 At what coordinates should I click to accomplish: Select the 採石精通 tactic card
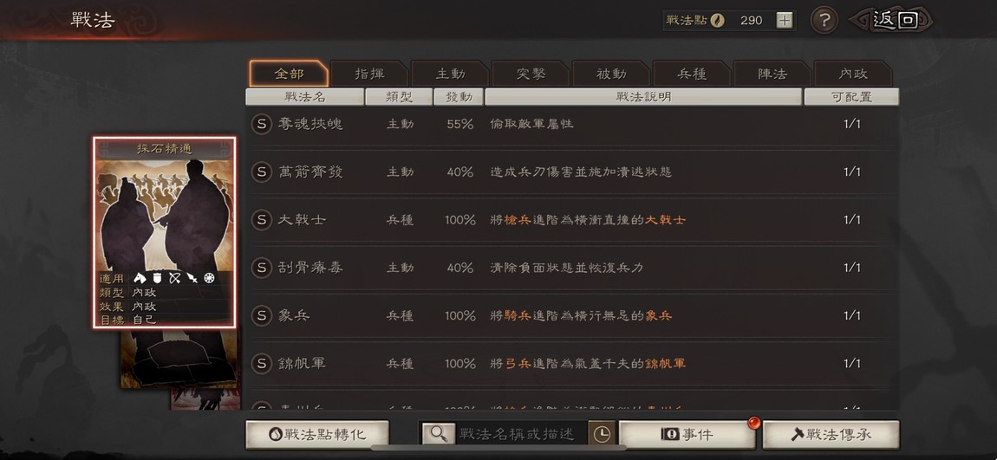pos(165,232)
